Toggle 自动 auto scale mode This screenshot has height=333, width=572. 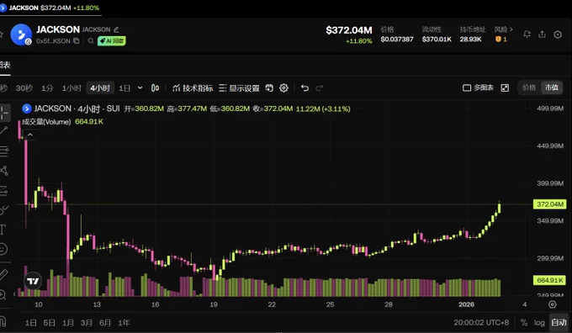[559, 322]
